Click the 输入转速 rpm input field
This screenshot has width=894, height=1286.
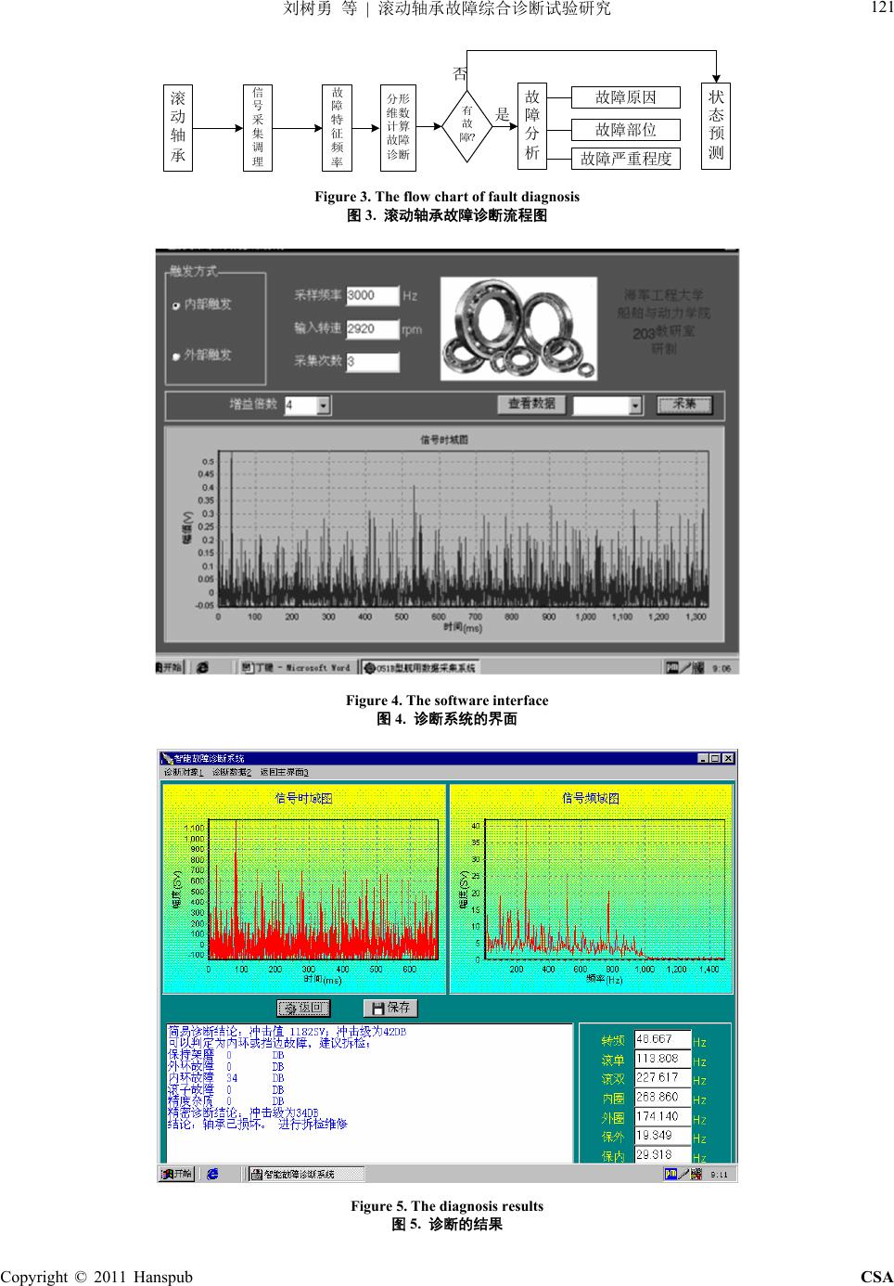pyautogui.click(x=372, y=328)
